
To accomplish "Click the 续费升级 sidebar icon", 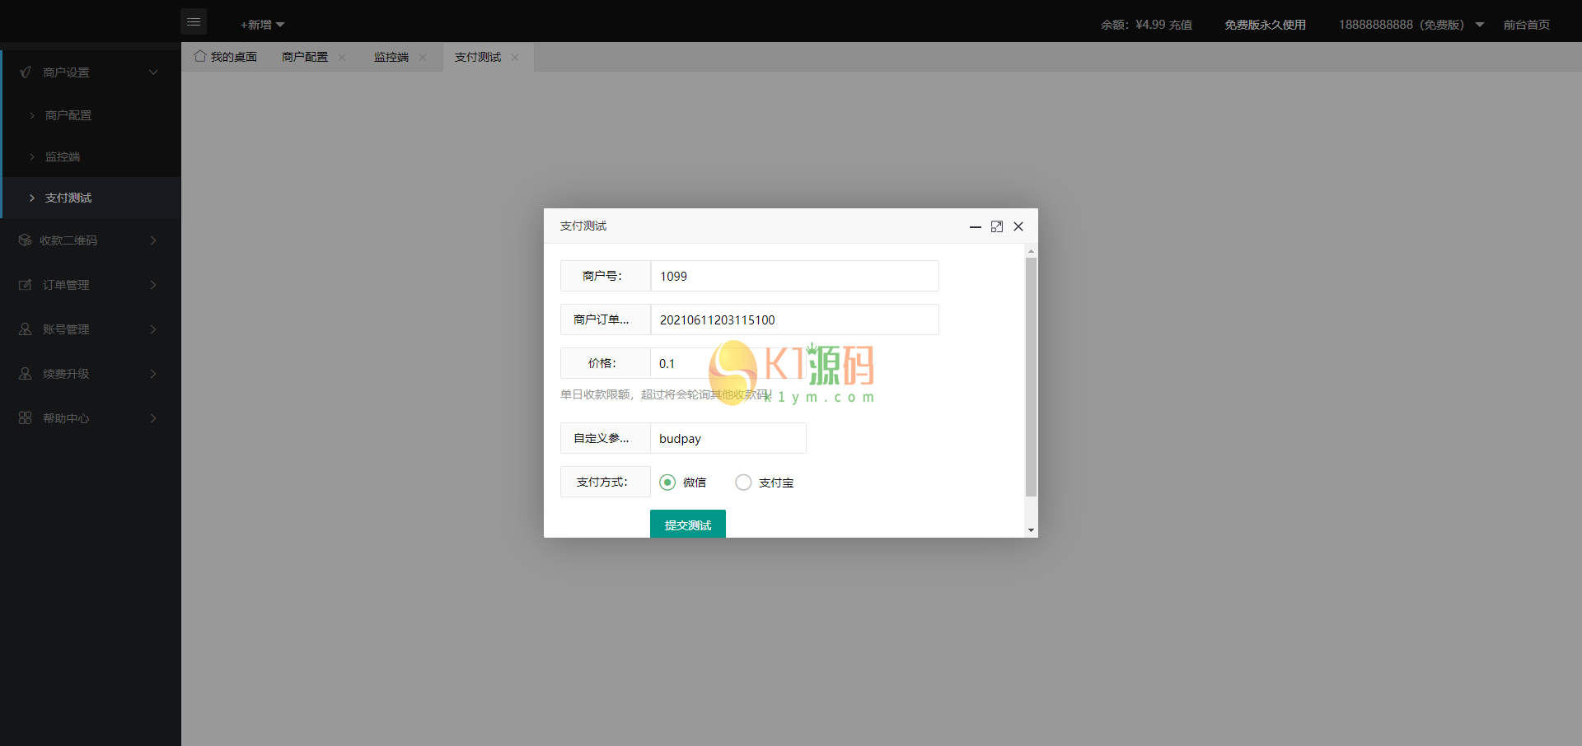I will (26, 373).
